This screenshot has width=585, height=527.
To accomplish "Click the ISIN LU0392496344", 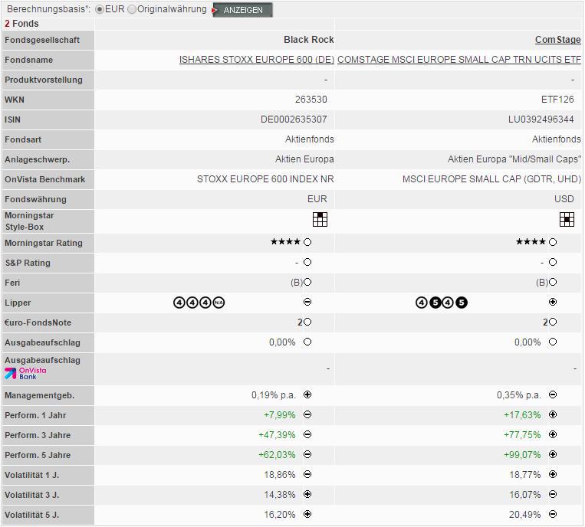I will pyautogui.click(x=541, y=119).
